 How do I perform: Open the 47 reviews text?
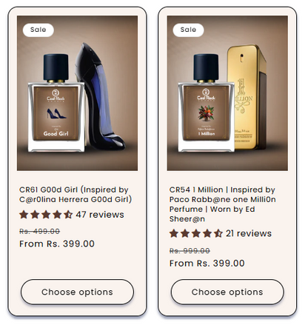[100, 215]
